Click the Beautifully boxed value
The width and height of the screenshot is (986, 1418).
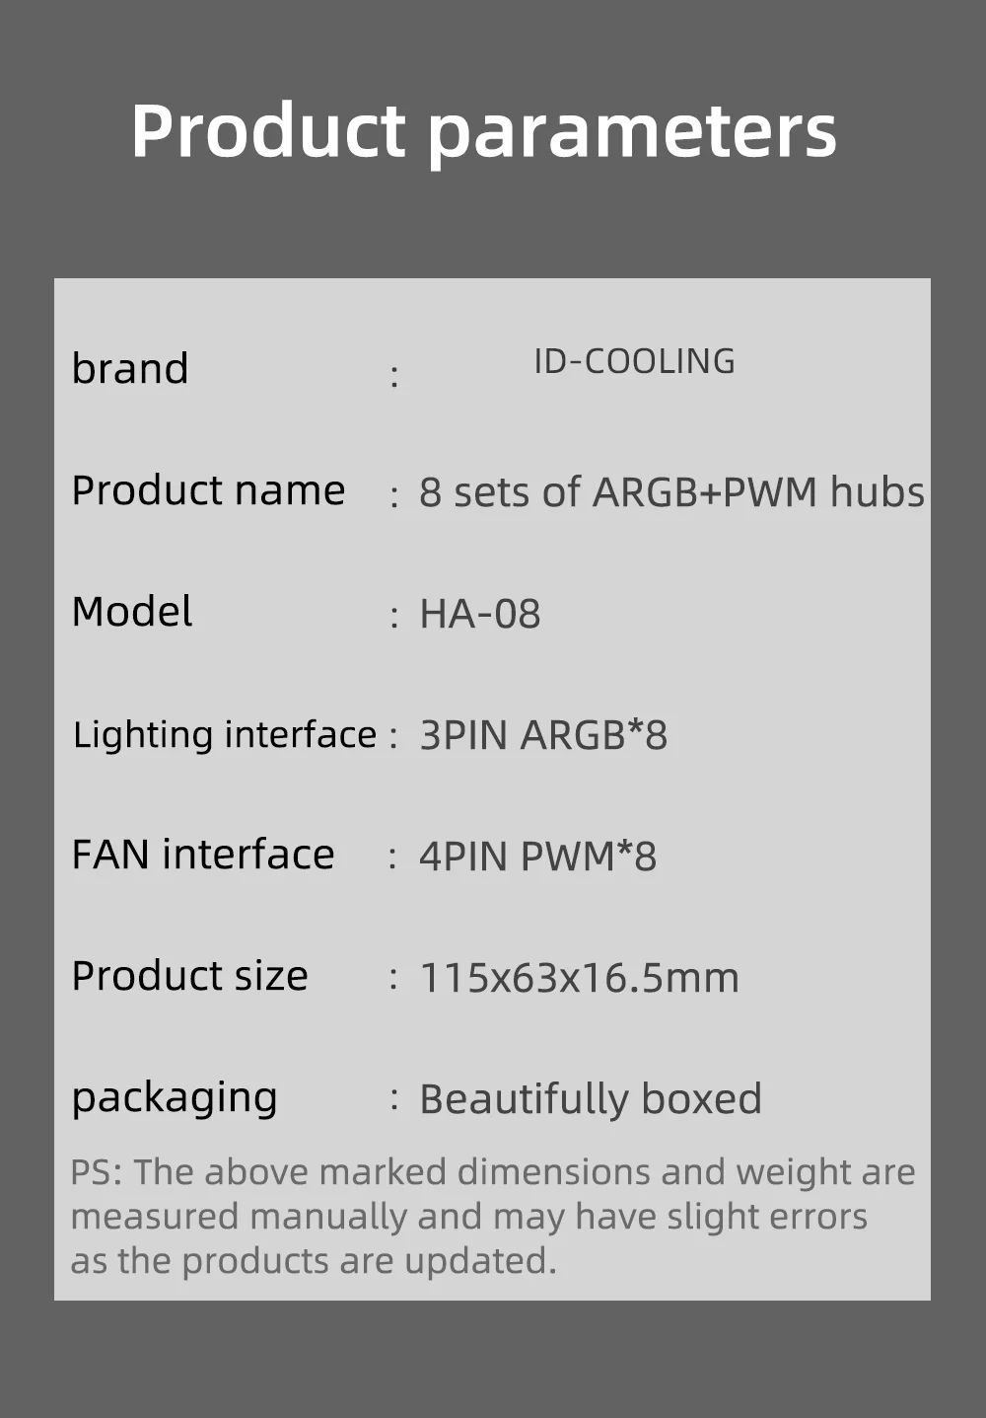click(x=591, y=1099)
